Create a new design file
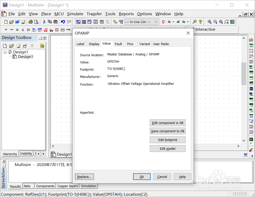This screenshot has width=255, height=197. point(6,22)
